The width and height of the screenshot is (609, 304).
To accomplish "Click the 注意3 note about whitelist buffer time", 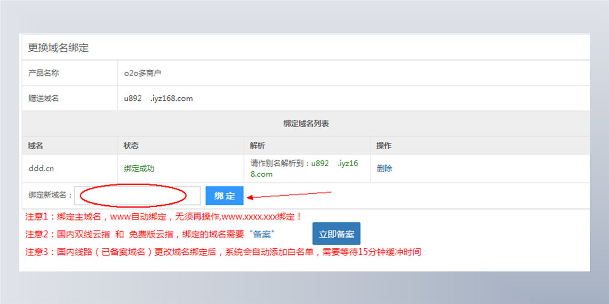I will pos(223,252).
